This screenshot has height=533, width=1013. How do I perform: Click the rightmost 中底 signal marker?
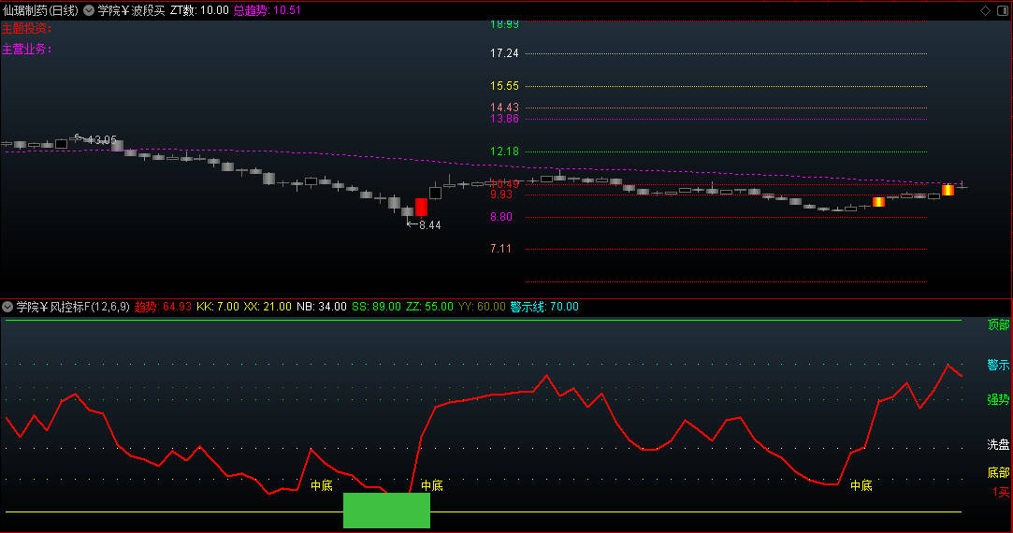click(x=861, y=485)
